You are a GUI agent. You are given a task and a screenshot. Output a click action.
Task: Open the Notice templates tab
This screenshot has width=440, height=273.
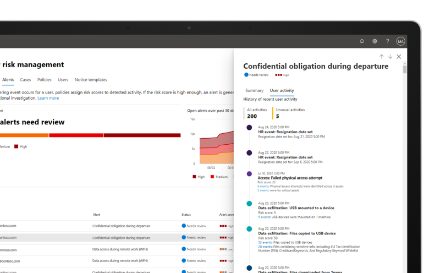point(91,80)
